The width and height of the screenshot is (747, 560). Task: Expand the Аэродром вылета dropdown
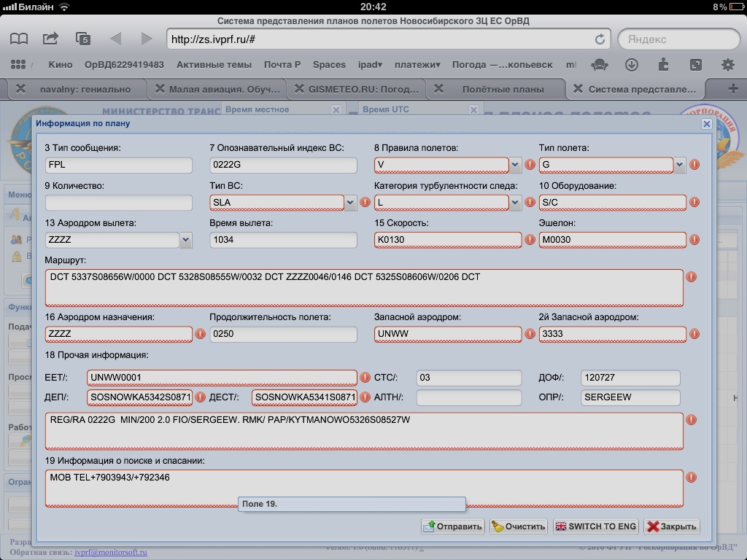[x=185, y=239]
